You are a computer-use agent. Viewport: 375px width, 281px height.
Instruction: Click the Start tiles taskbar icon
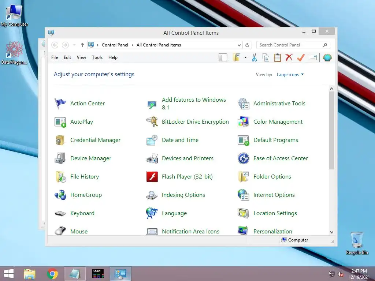tap(97, 274)
